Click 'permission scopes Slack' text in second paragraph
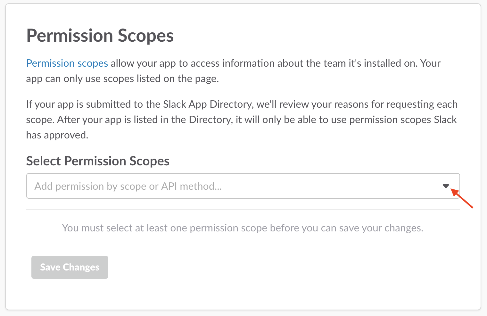This screenshot has width=487, height=316. click(403, 120)
